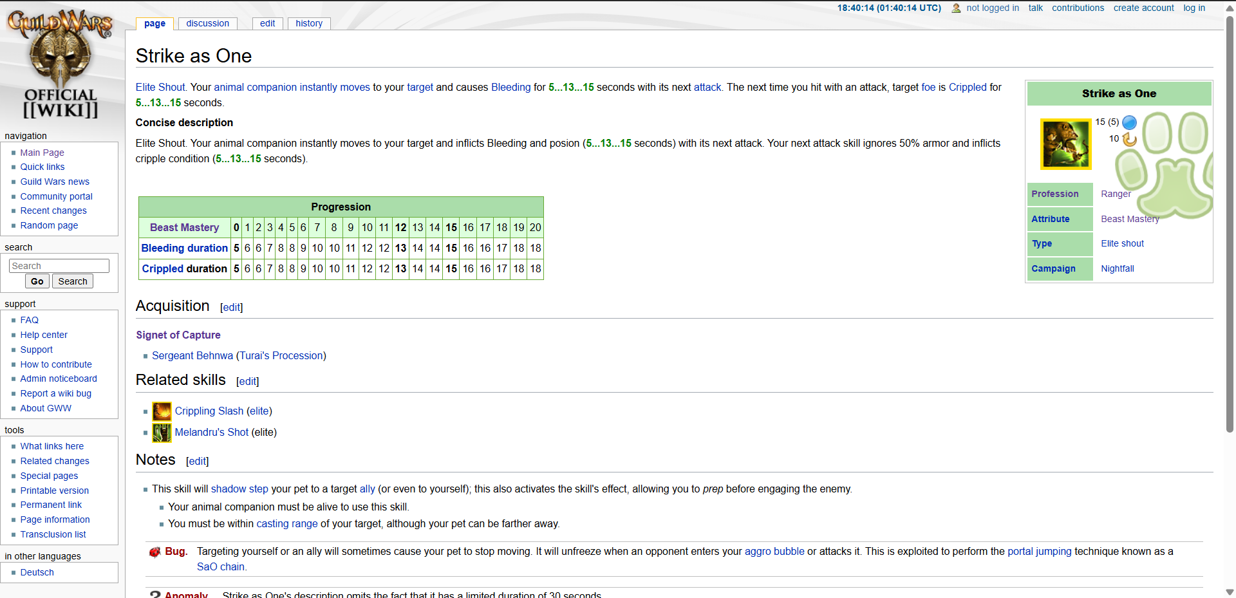Click the Ranger profession link in infobox
The height and width of the screenshot is (598, 1236).
pos(1116,194)
